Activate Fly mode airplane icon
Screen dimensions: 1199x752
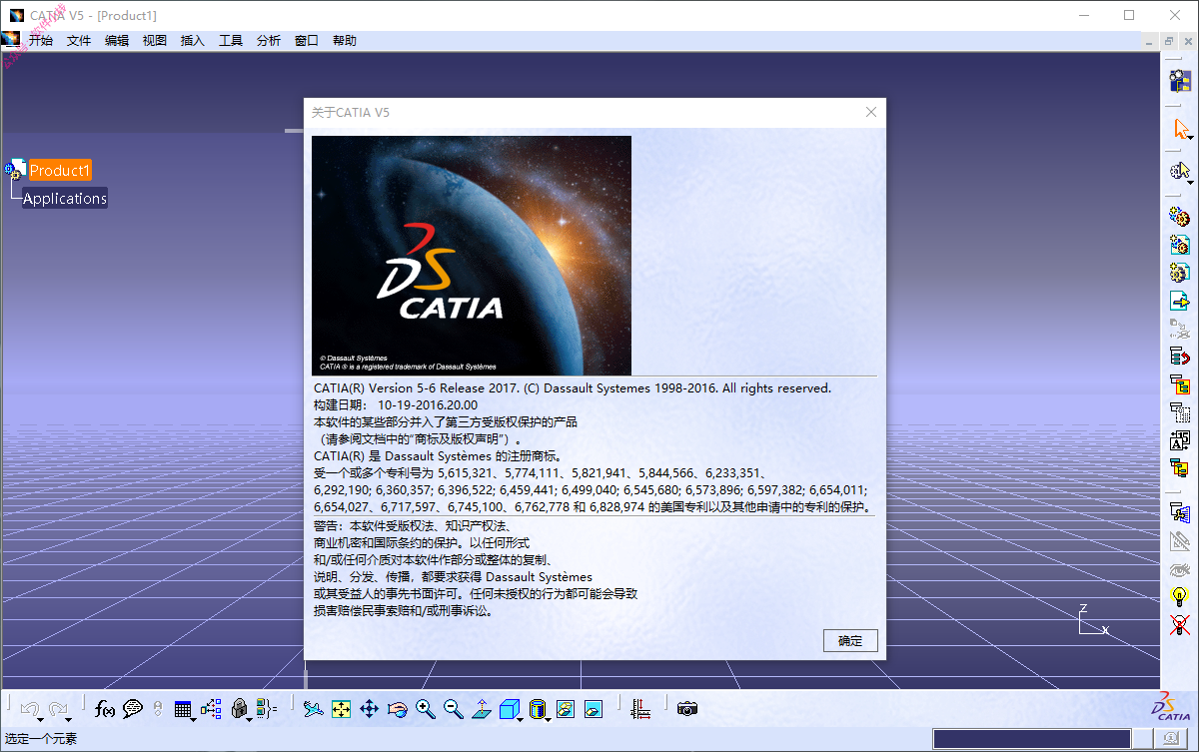click(x=314, y=709)
